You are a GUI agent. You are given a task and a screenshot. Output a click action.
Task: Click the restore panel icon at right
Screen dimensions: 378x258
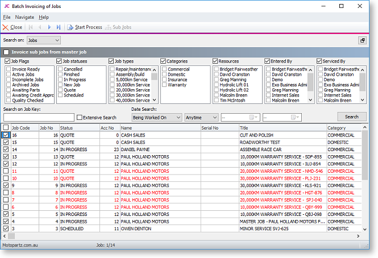coord(362,40)
